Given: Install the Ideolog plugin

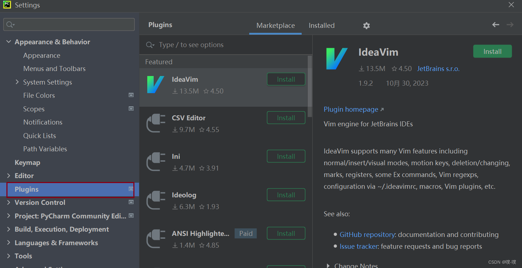Looking at the screenshot, I should coord(286,195).
